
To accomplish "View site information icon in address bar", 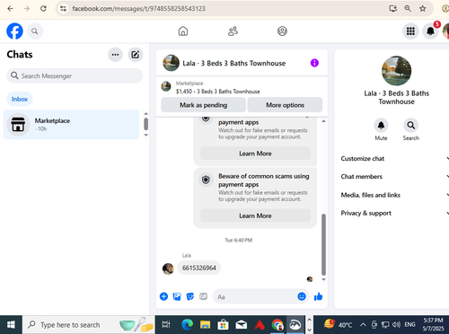I will coord(63,8).
